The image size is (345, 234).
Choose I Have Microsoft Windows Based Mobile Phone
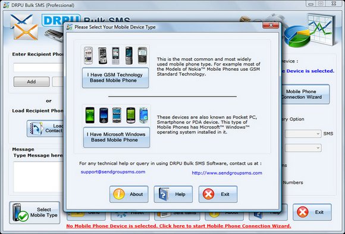coord(117,137)
